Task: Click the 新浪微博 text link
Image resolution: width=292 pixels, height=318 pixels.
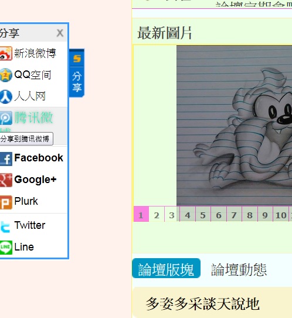Action: point(35,53)
